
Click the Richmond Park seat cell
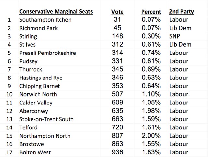(38, 28)
